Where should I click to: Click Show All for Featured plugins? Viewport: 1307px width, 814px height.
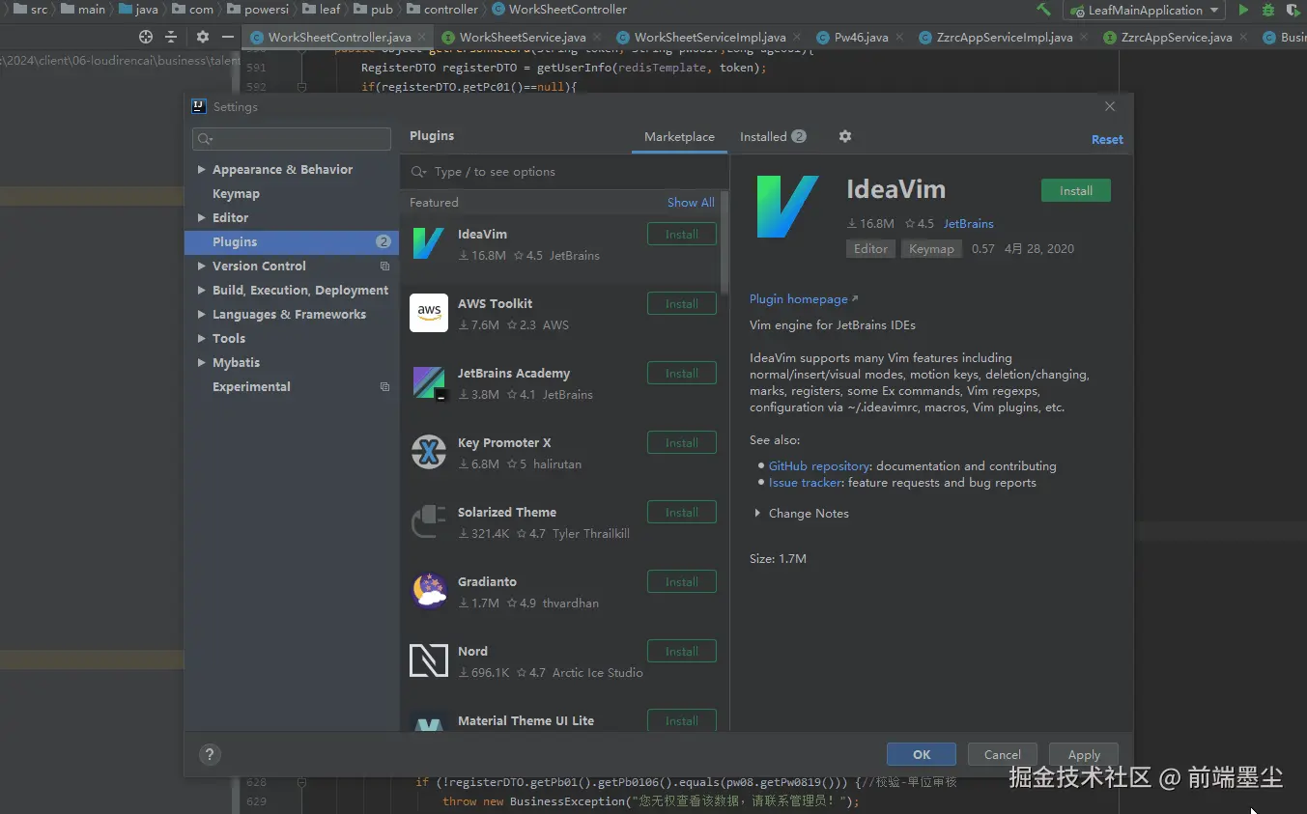coord(691,203)
